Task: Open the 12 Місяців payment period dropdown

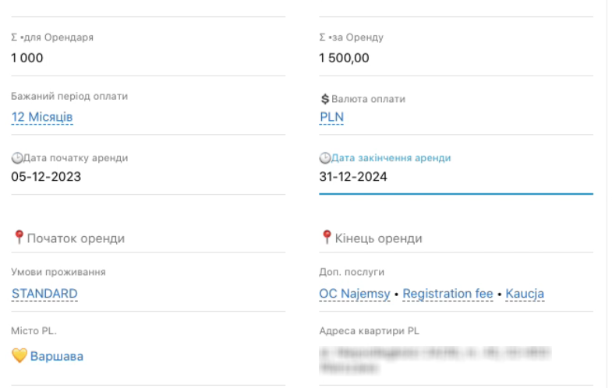Action: pyautogui.click(x=42, y=117)
